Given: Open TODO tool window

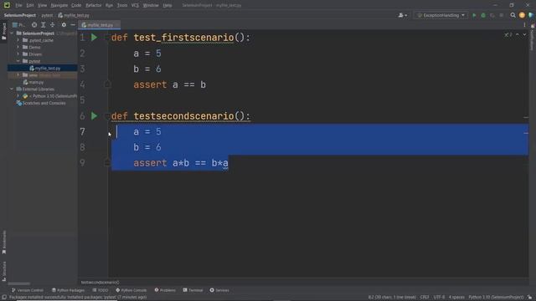Looking at the screenshot, I should [100, 290].
